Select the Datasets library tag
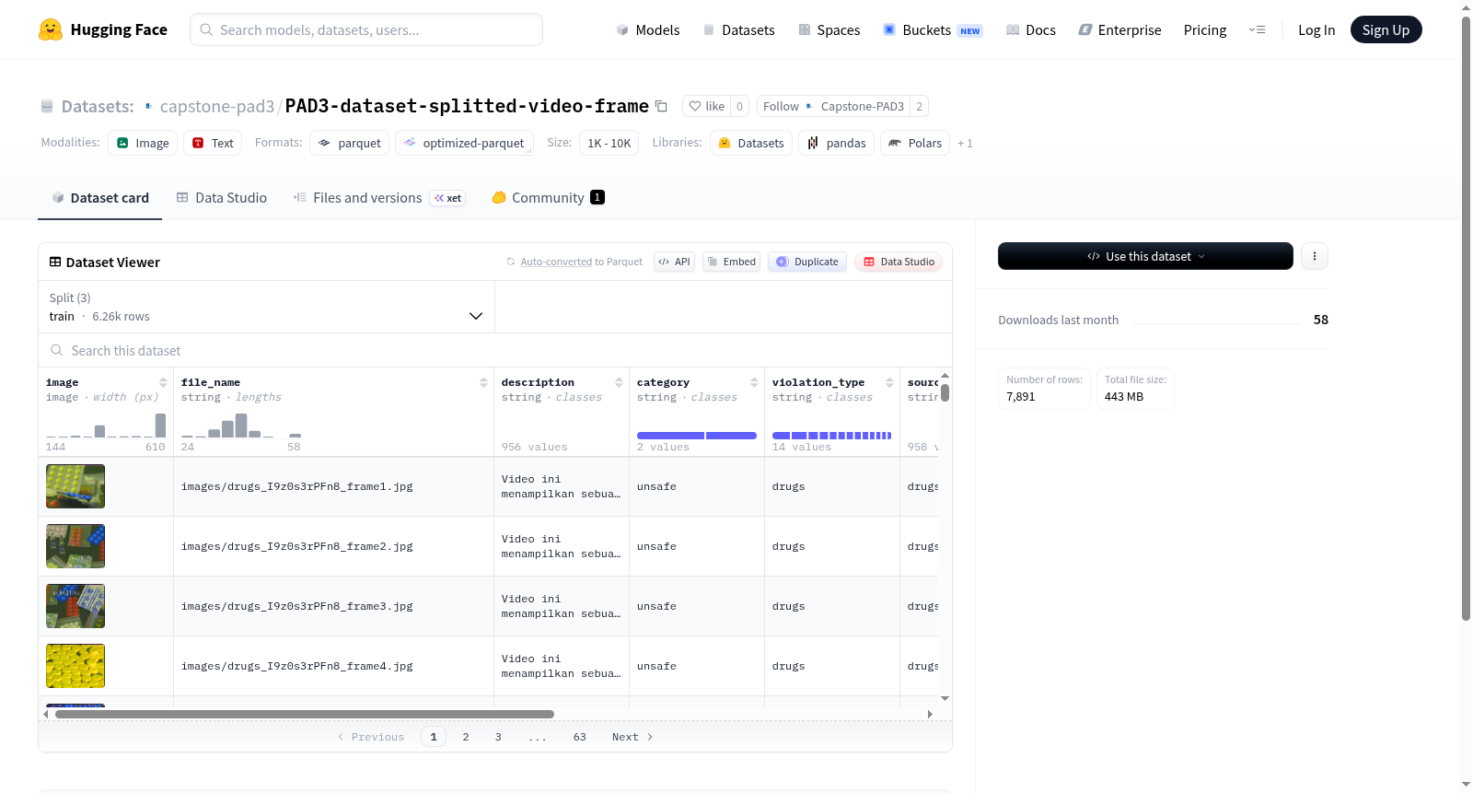The width and height of the screenshot is (1473, 793). click(x=751, y=143)
